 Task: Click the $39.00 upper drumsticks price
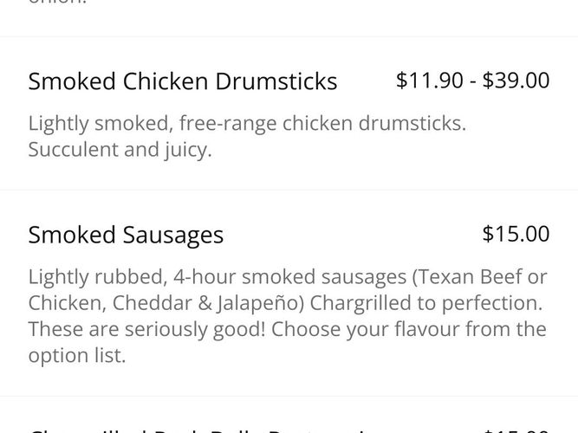[516, 81]
